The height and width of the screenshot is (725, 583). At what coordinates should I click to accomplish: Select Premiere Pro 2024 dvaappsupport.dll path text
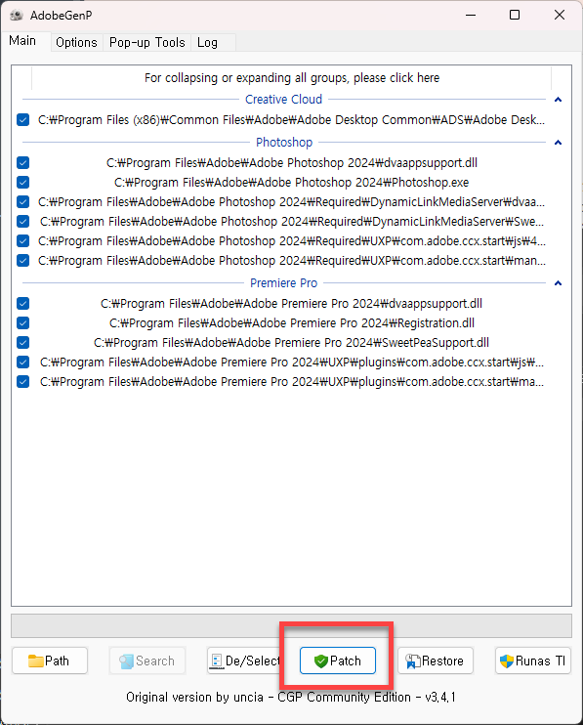click(291, 303)
